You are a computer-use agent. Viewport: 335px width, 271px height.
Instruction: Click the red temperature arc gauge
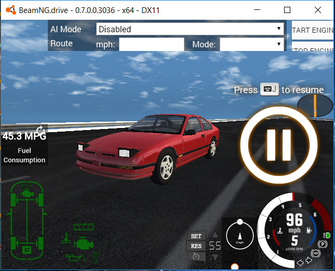(x=276, y=237)
